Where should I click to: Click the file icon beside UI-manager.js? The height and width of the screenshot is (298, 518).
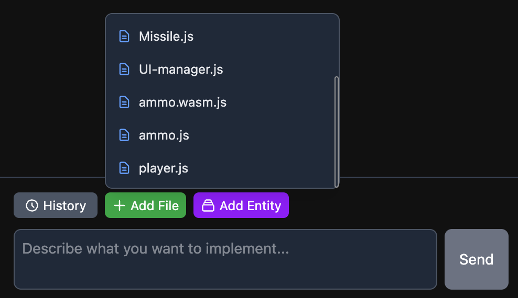pos(124,69)
